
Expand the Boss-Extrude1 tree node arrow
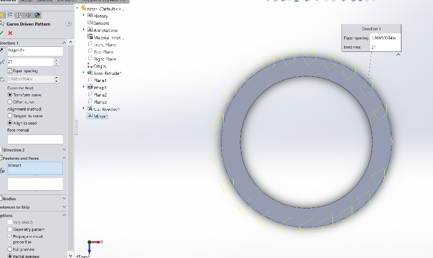(x=83, y=72)
